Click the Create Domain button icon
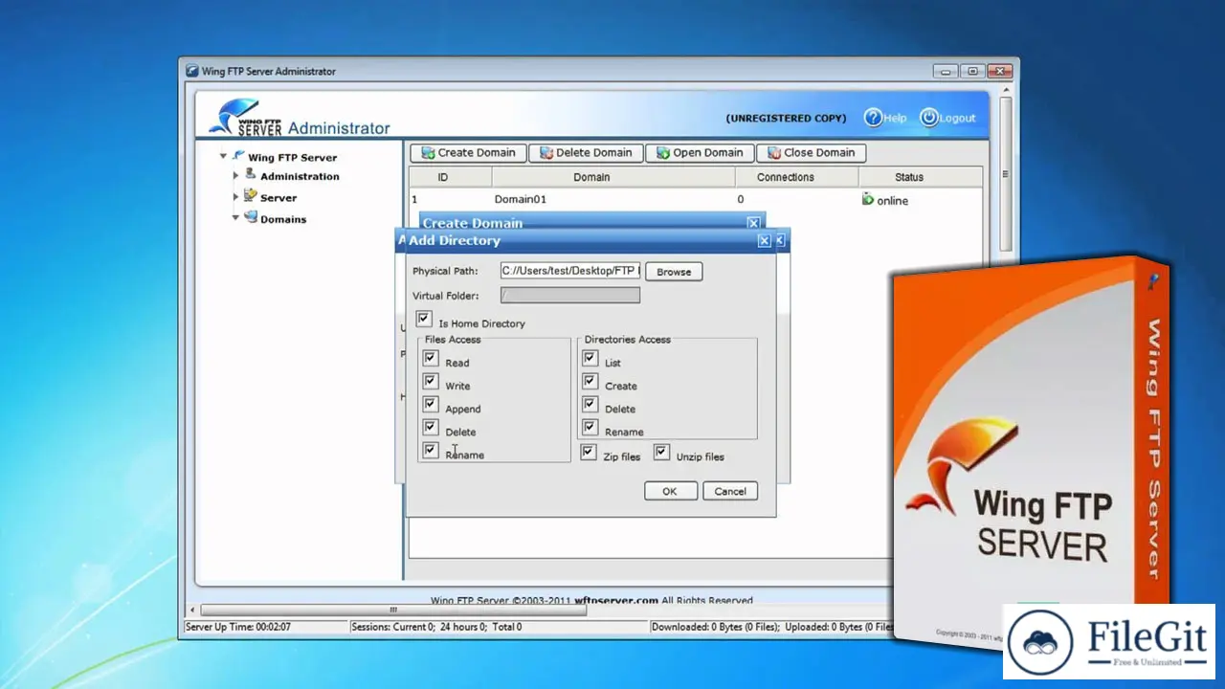This screenshot has height=689, width=1225. click(427, 153)
